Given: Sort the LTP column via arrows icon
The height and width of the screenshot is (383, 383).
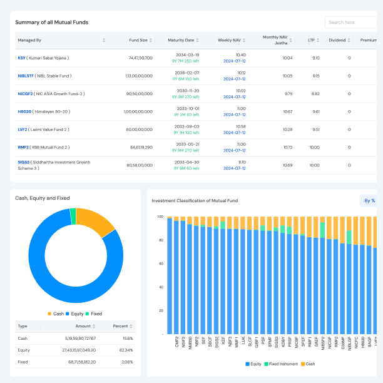Looking at the screenshot, I should (x=319, y=40).
